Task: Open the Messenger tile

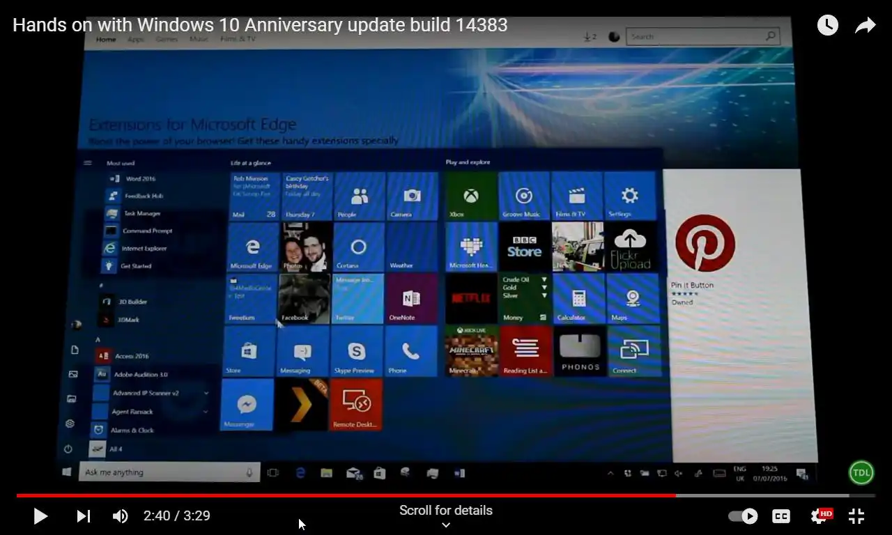Action: [x=247, y=405]
